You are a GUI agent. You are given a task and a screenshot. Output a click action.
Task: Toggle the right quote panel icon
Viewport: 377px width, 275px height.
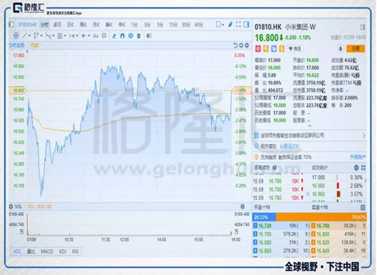pyautogui.click(x=247, y=24)
